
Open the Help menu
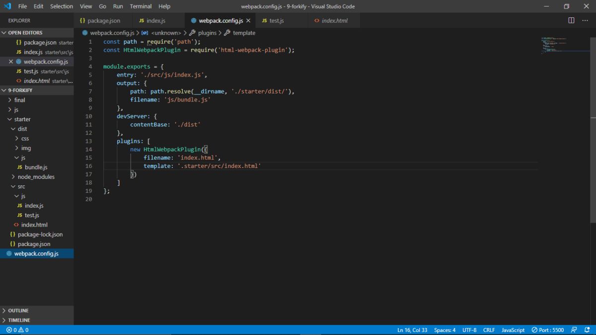tap(164, 6)
